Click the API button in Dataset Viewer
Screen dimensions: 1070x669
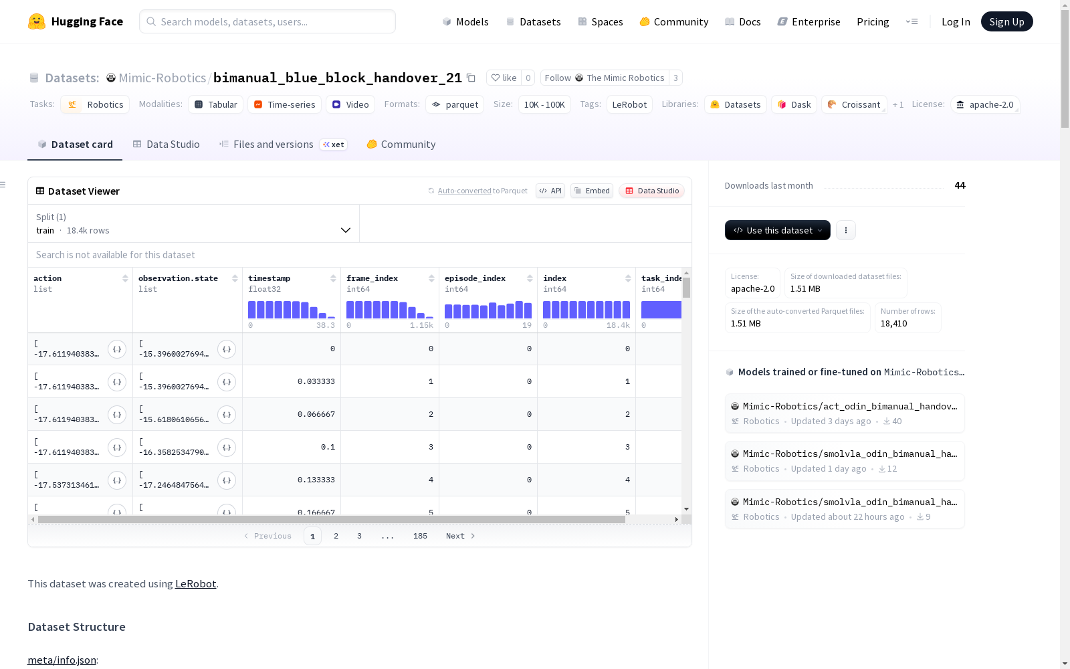pyautogui.click(x=550, y=191)
